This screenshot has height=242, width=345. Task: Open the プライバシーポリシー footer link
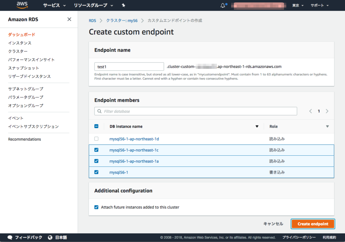click(x=299, y=237)
